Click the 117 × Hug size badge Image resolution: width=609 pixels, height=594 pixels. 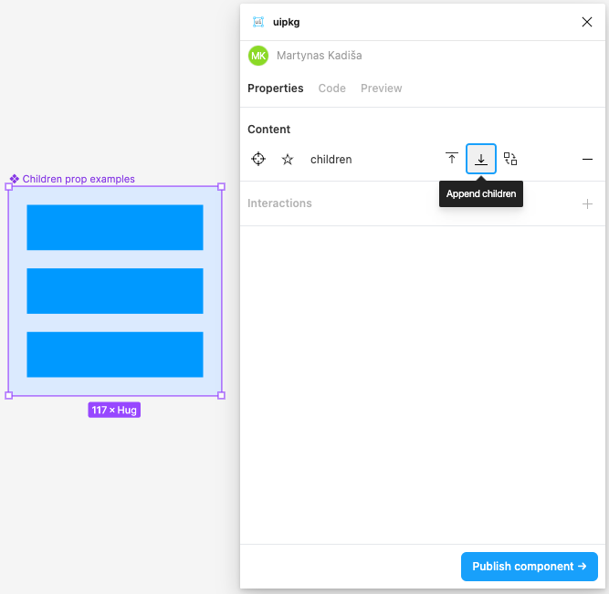point(114,411)
